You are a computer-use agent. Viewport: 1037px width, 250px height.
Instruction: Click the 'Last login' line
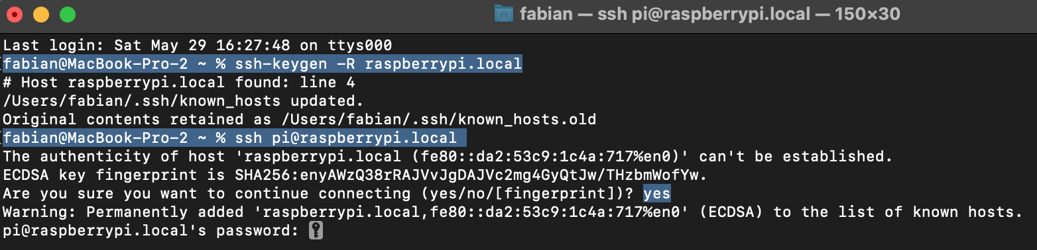(198, 46)
